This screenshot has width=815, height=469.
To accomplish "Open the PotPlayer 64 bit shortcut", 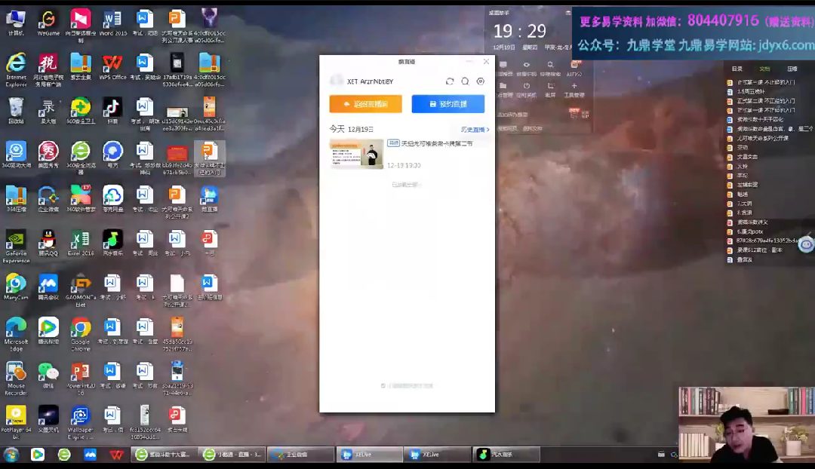I will (16, 416).
